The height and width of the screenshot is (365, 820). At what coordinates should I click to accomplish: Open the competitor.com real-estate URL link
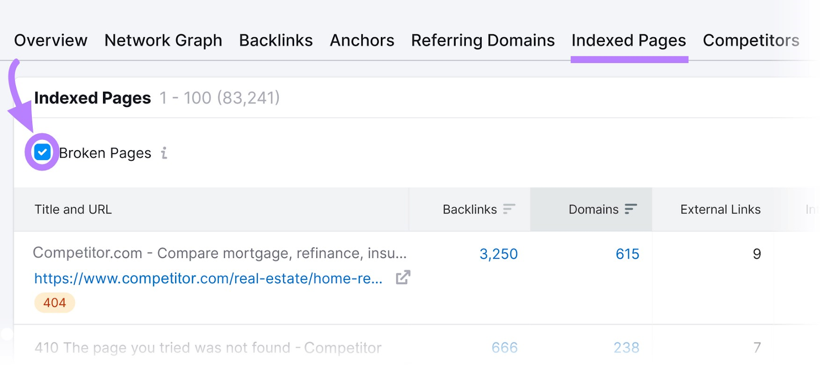tap(207, 278)
